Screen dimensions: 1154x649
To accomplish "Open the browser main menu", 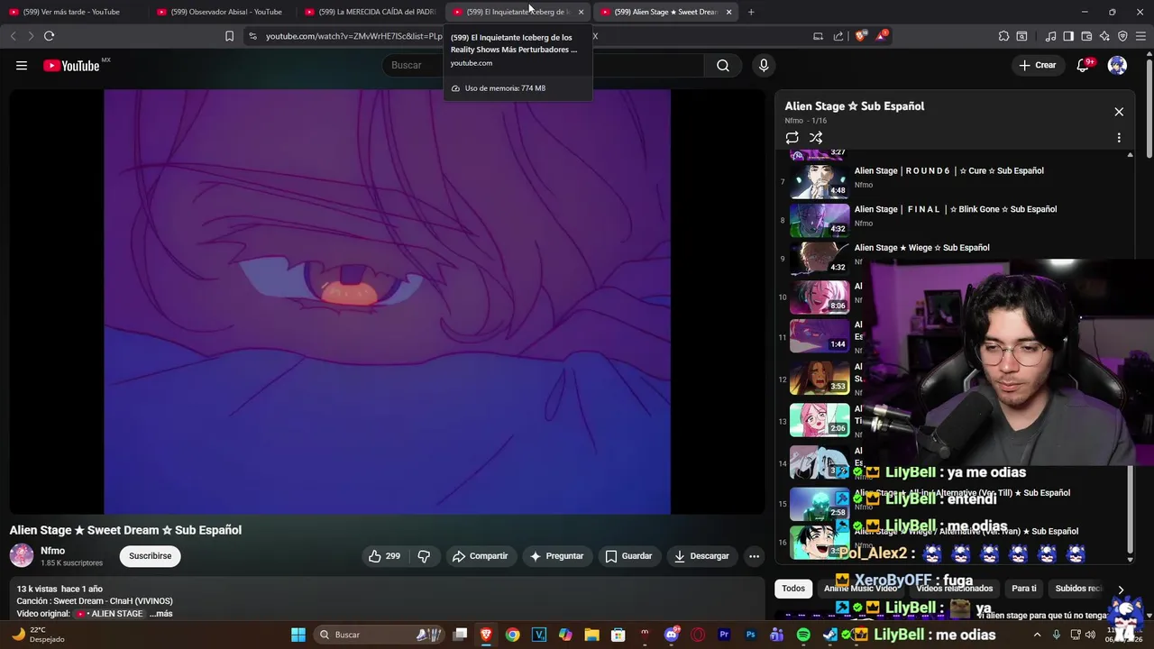I will click(1141, 36).
